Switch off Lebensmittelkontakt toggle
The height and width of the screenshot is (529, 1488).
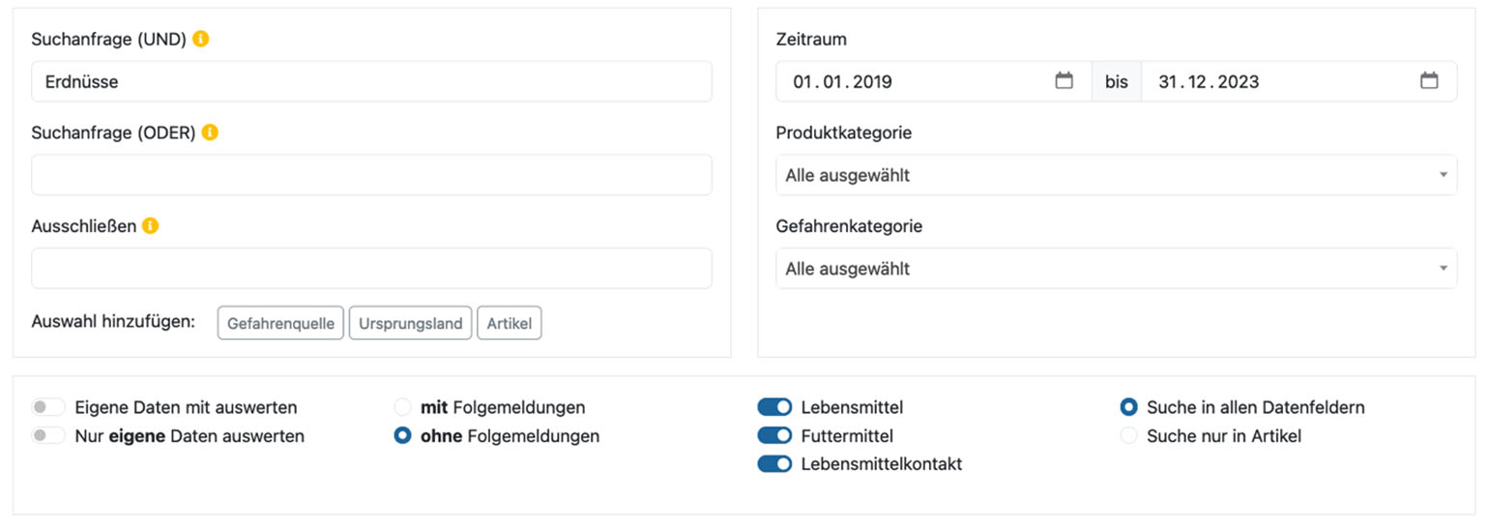point(774,464)
